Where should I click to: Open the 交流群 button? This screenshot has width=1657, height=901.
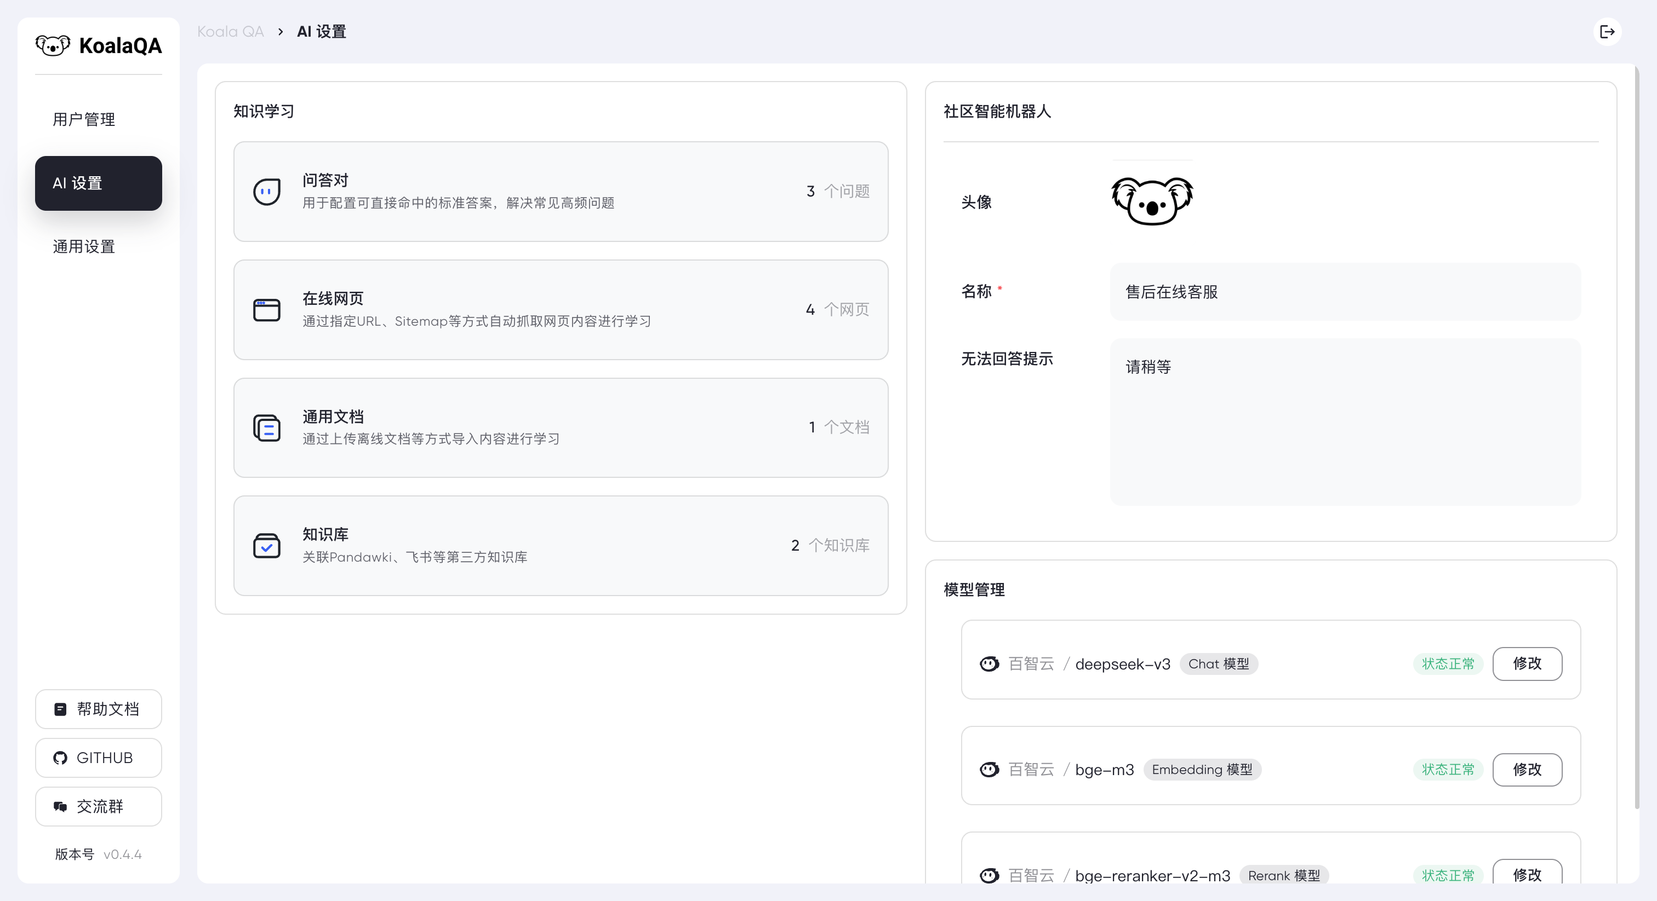98,806
